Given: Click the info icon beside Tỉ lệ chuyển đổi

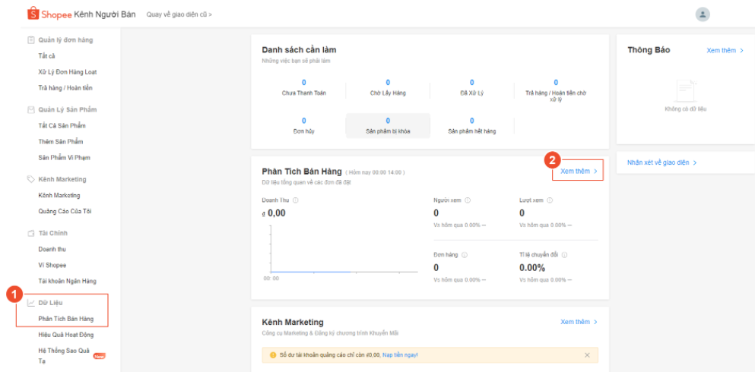Looking at the screenshot, I should tap(565, 255).
